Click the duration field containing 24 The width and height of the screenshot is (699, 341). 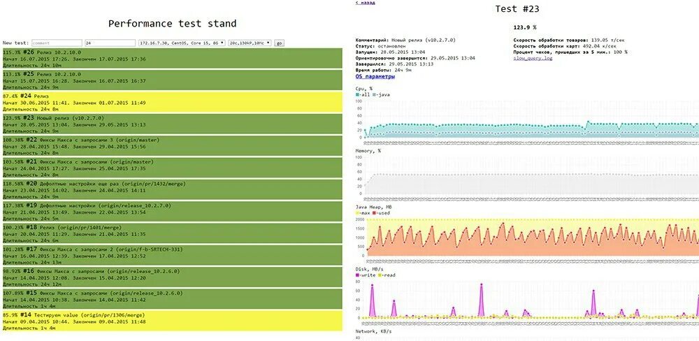[x=110, y=43]
